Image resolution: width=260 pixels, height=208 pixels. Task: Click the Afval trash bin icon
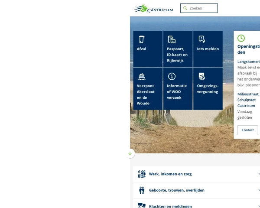(x=141, y=39)
